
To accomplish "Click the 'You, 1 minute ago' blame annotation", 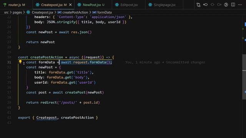I will [143, 62].
